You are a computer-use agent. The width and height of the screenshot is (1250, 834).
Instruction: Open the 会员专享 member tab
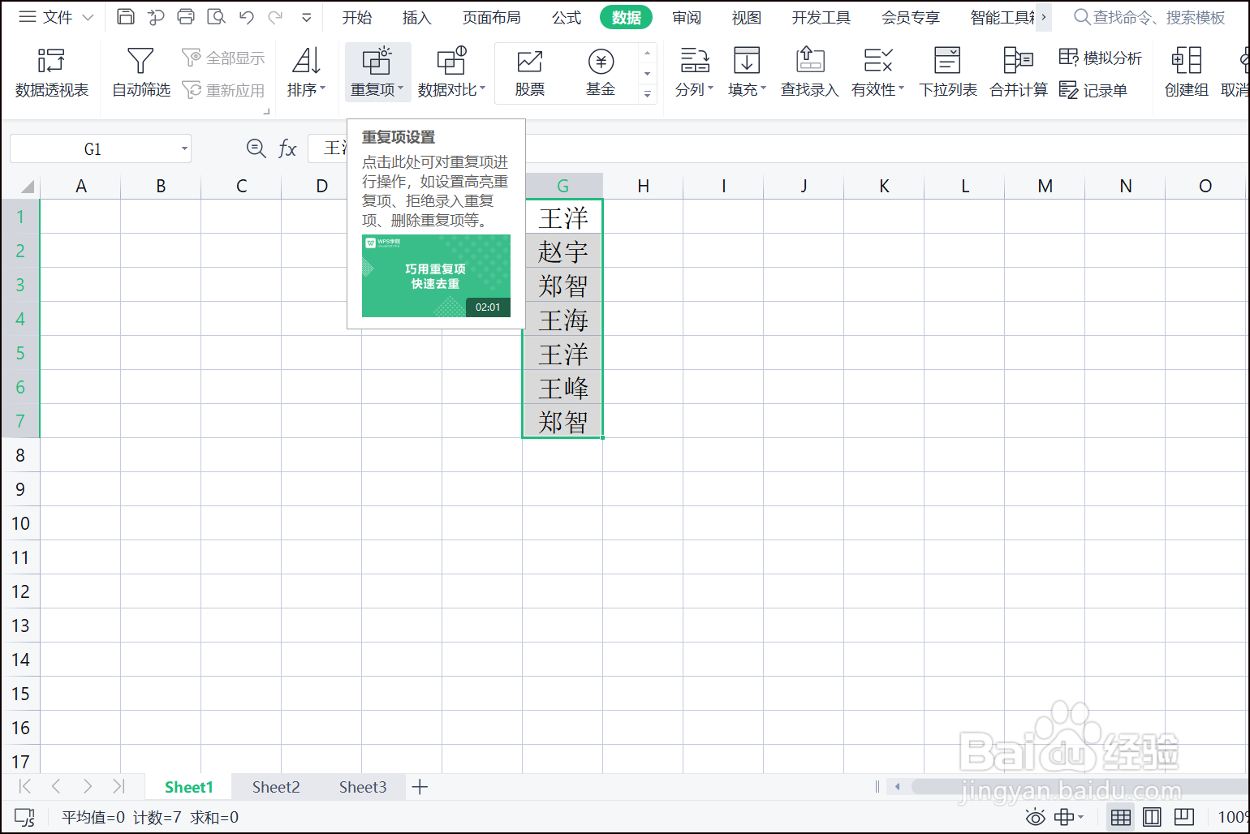(911, 17)
